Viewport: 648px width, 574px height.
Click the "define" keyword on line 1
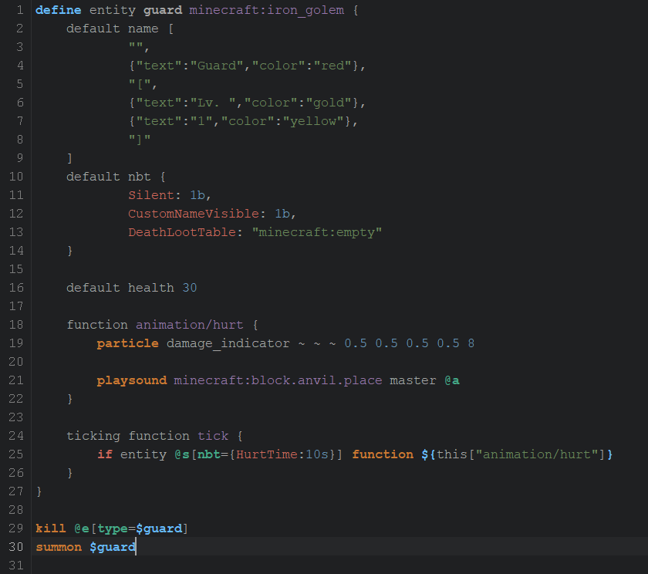point(59,10)
